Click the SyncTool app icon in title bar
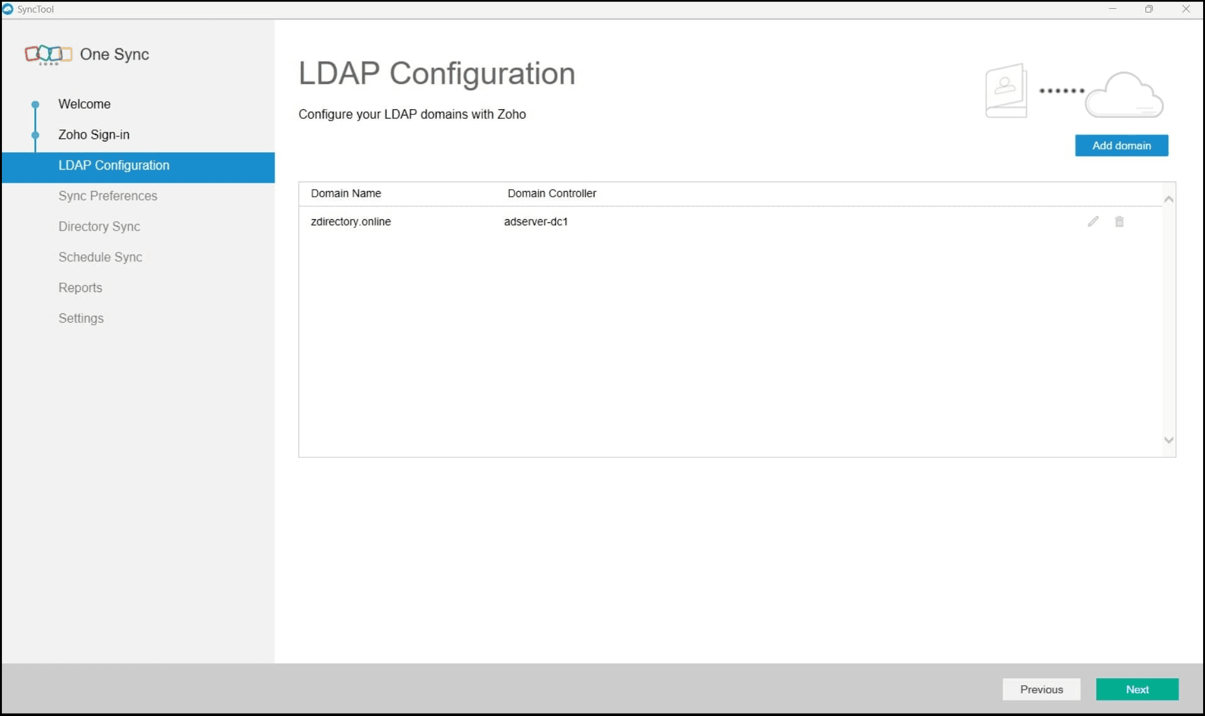The height and width of the screenshot is (716, 1205). tap(8, 9)
